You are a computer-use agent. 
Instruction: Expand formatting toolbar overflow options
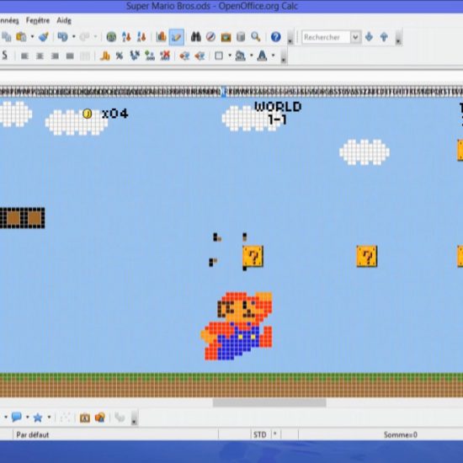point(283,56)
